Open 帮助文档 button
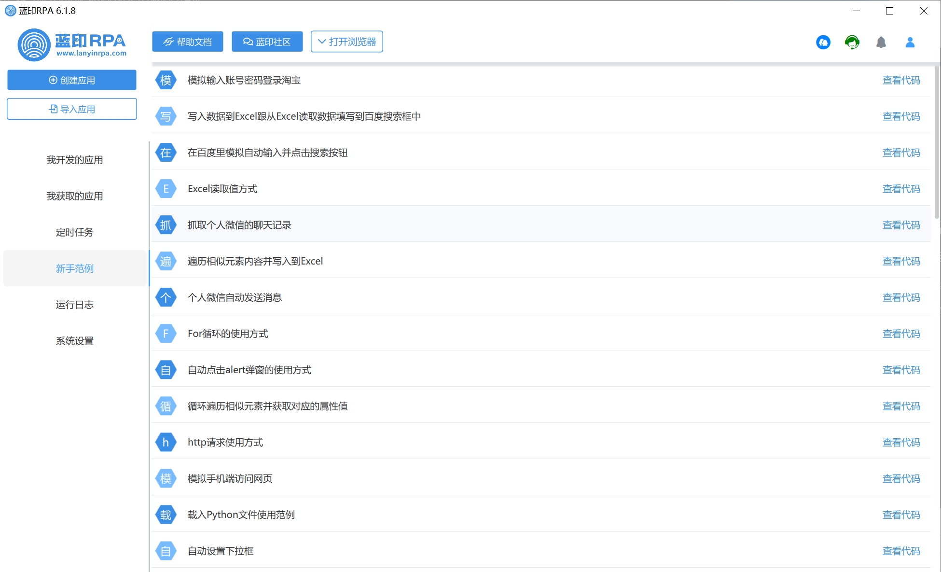 (188, 42)
